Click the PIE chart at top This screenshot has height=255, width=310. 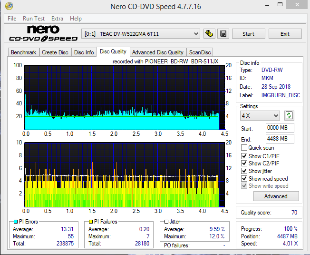[125, 98]
